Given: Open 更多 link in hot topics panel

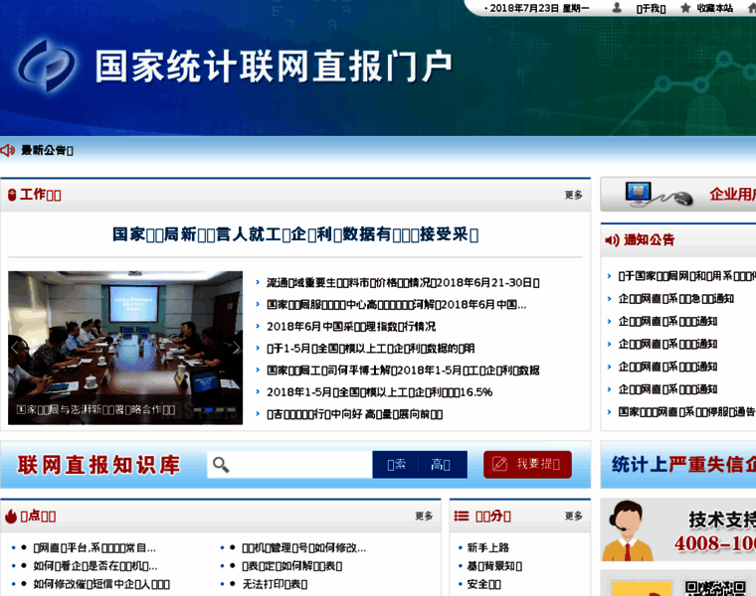Looking at the screenshot, I should click(x=424, y=517).
